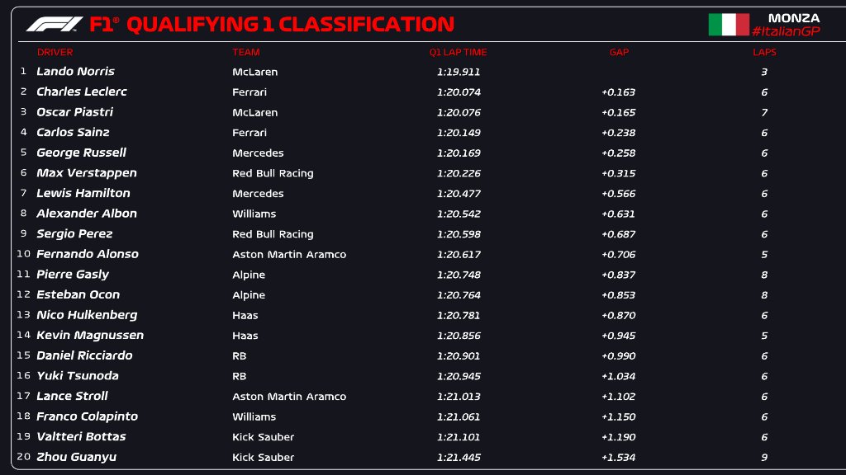Select the #ItalianGP hashtag

(787, 31)
